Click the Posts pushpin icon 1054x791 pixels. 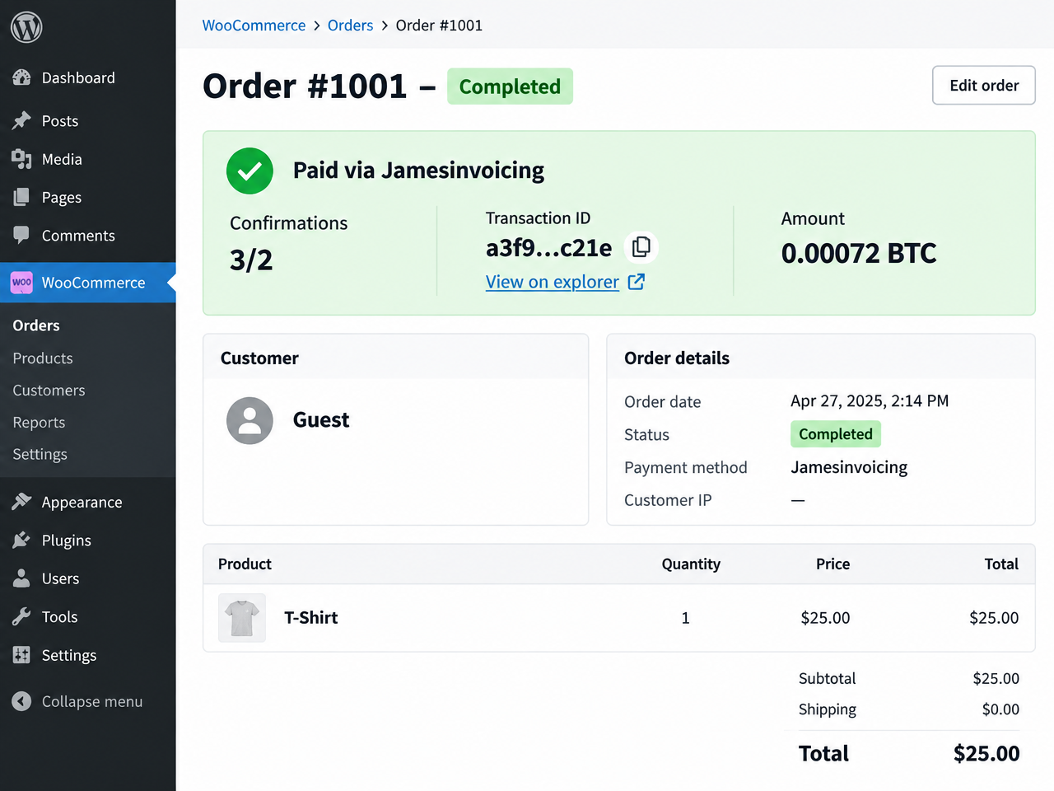21,121
